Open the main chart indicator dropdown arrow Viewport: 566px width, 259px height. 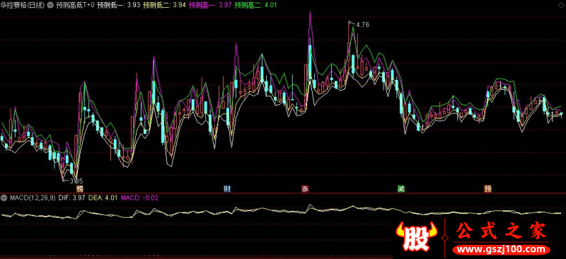click(50, 6)
